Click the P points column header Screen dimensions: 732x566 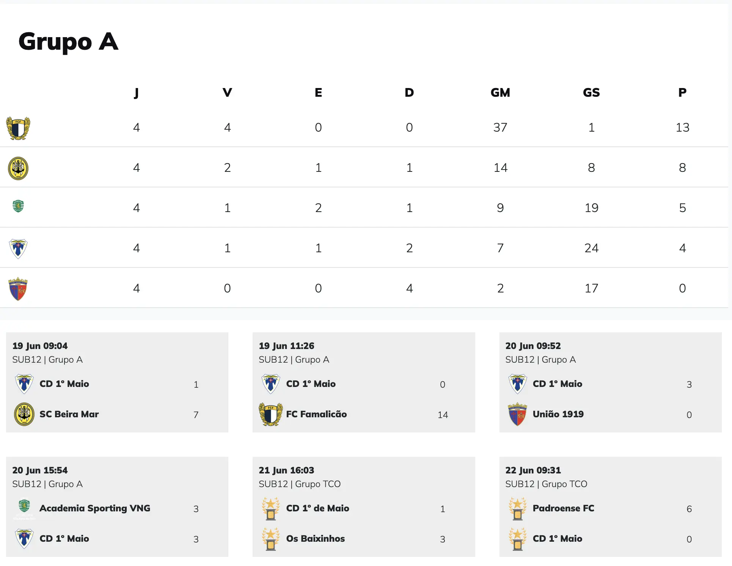682,93
